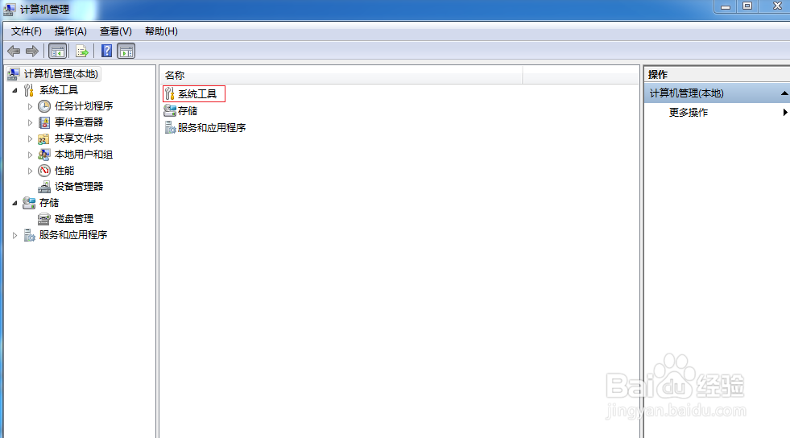This screenshot has width=790, height=438.
Task: Click the 任务计划程序 clock icon
Action: pos(44,106)
